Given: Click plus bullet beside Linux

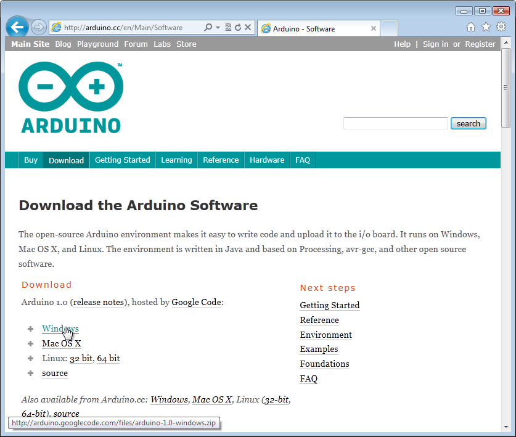Looking at the screenshot, I should pos(31,358).
